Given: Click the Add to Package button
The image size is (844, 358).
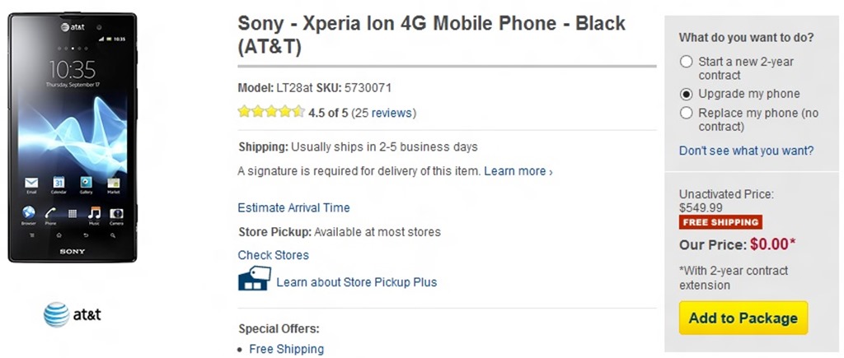Looking at the screenshot, I should pyautogui.click(x=743, y=318).
